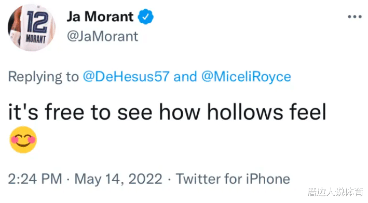Click the tweet text about hollows

[167, 112]
